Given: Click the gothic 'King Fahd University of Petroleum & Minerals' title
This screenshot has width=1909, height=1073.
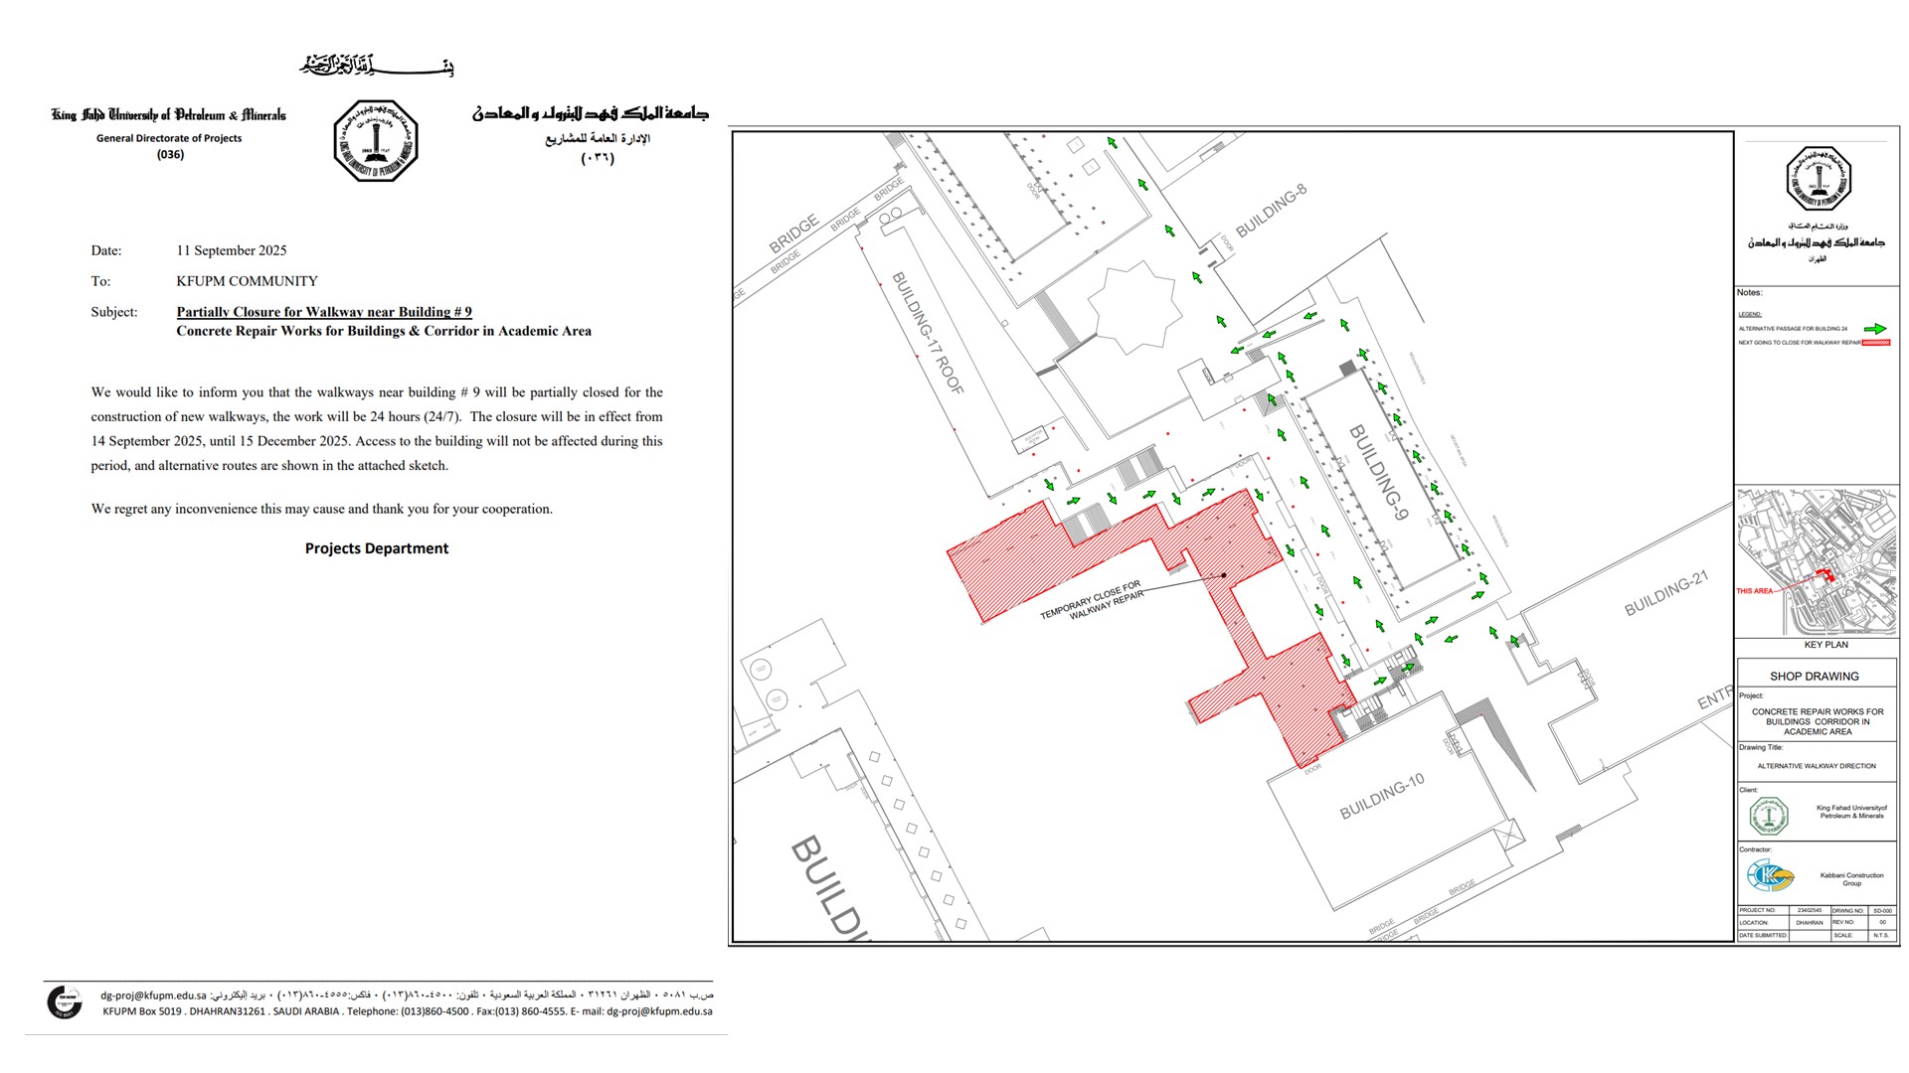Looking at the screenshot, I should [x=169, y=115].
